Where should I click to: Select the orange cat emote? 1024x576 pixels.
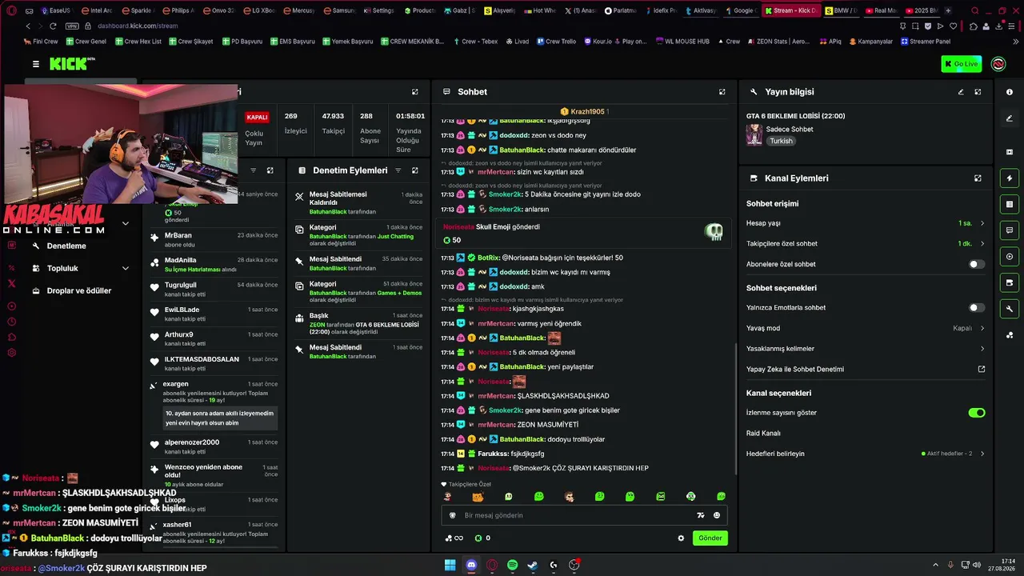(x=478, y=497)
